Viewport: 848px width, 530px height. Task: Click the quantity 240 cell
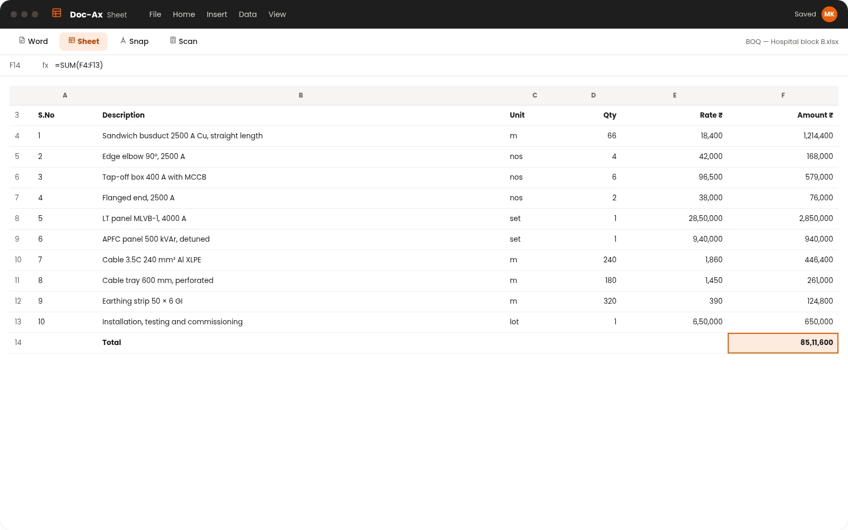coord(594,260)
